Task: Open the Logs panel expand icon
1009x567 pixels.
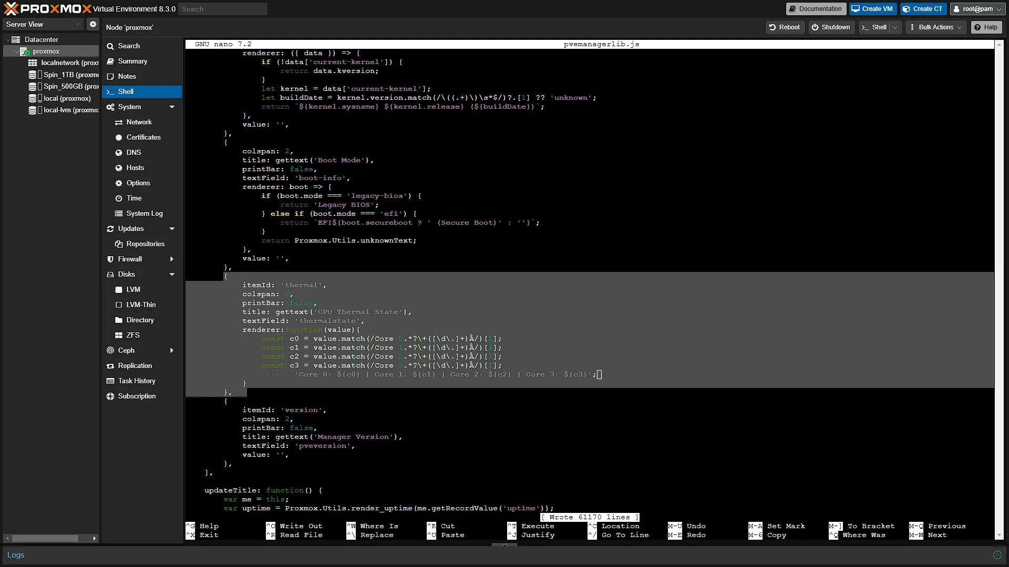Action: (997, 555)
